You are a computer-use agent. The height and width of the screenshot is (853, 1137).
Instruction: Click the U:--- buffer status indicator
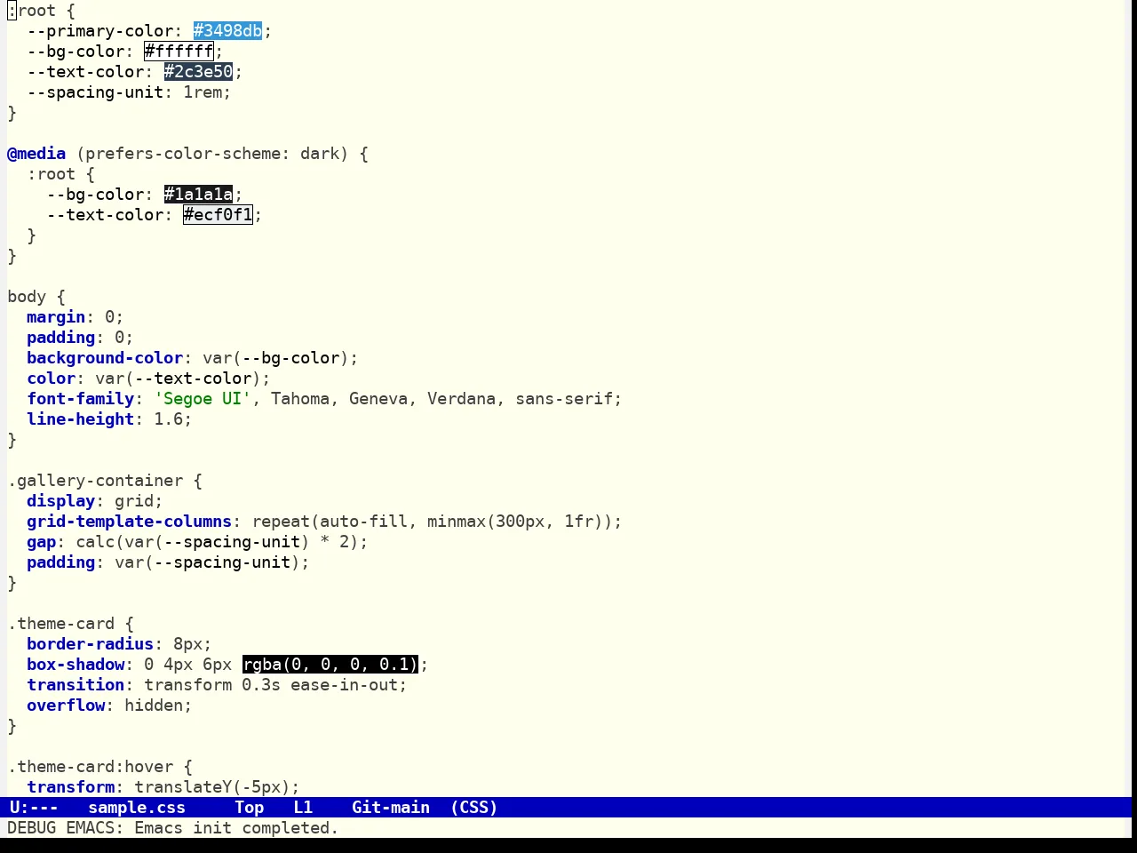(34, 808)
